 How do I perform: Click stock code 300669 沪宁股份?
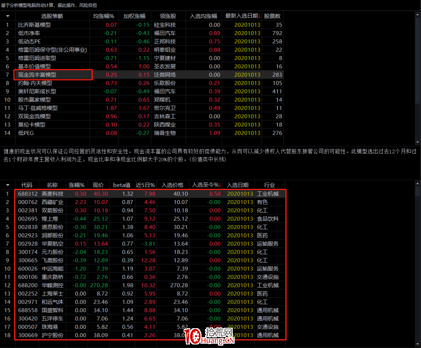(28, 335)
